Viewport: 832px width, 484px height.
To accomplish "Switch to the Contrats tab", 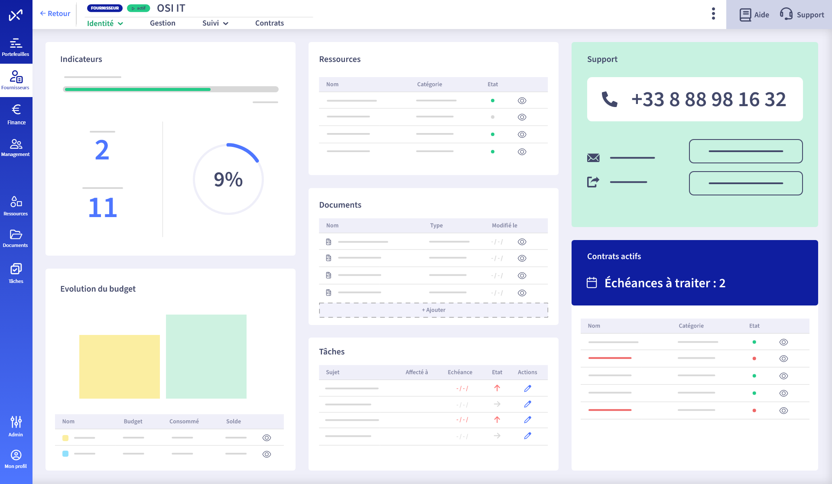I will [270, 23].
